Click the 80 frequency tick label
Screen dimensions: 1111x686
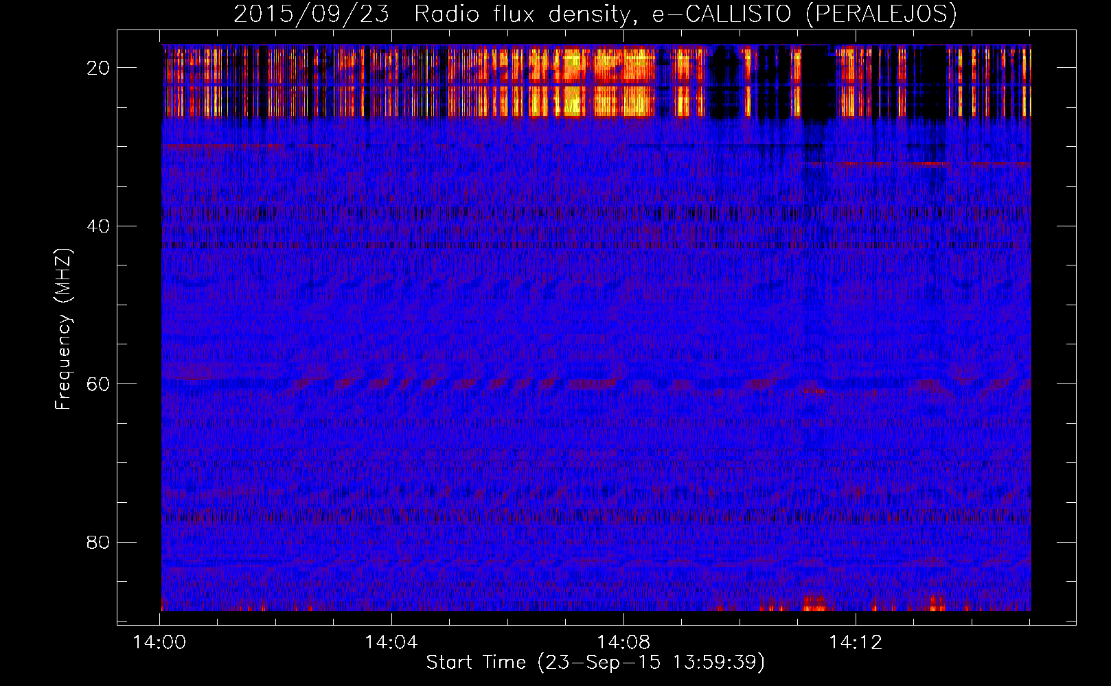coord(99,542)
